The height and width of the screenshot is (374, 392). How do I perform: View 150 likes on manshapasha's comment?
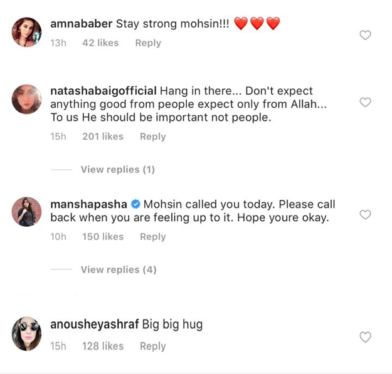click(103, 236)
